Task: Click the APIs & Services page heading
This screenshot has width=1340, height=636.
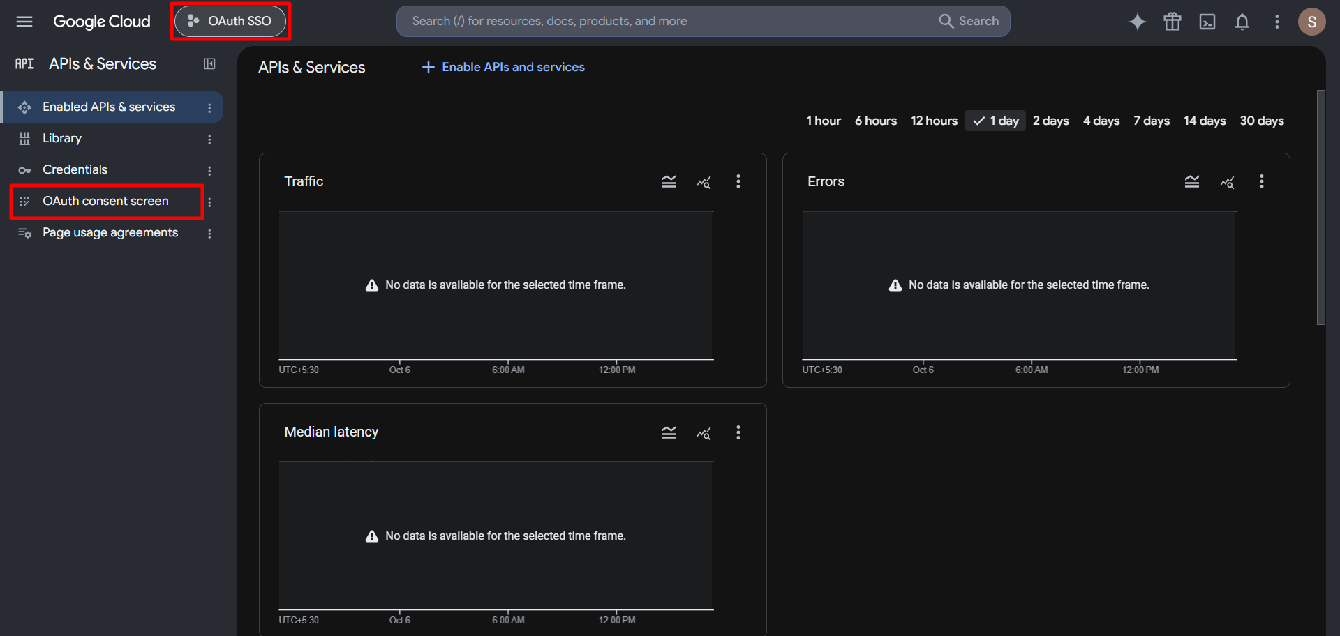Action: point(312,68)
